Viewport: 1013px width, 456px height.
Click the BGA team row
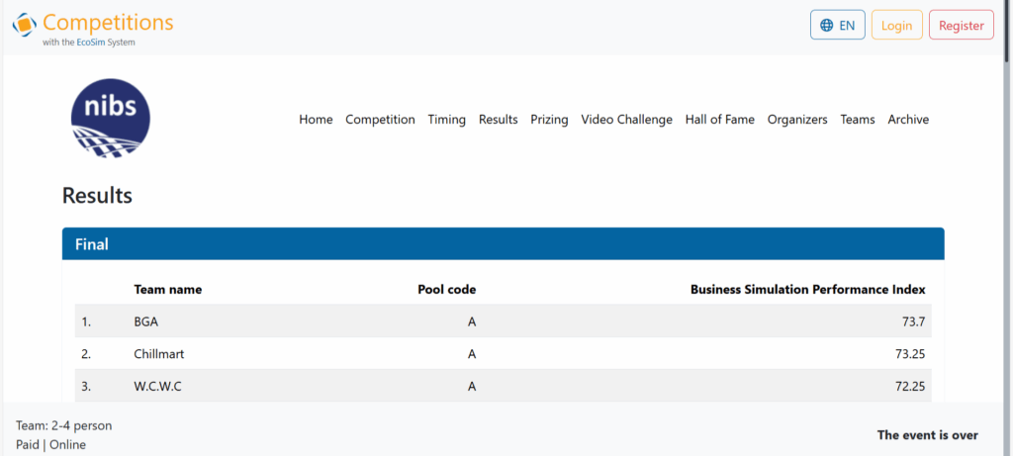click(503, 321)
